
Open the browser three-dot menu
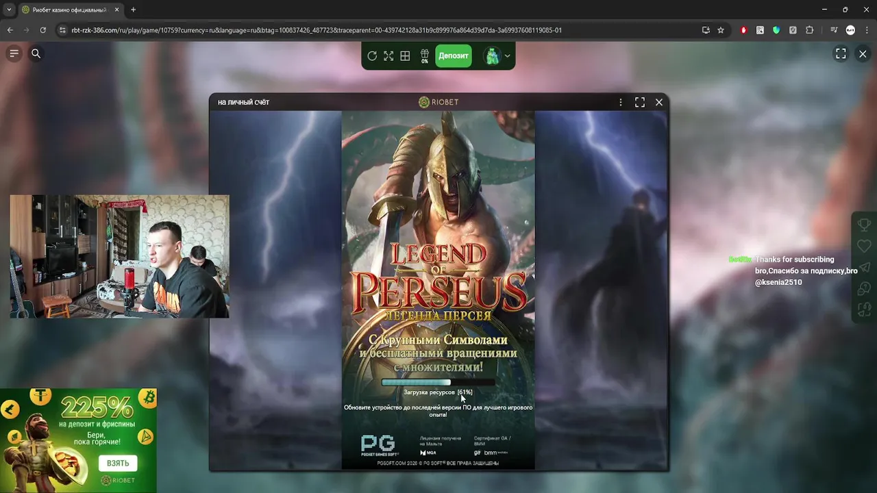pos(867,30)
